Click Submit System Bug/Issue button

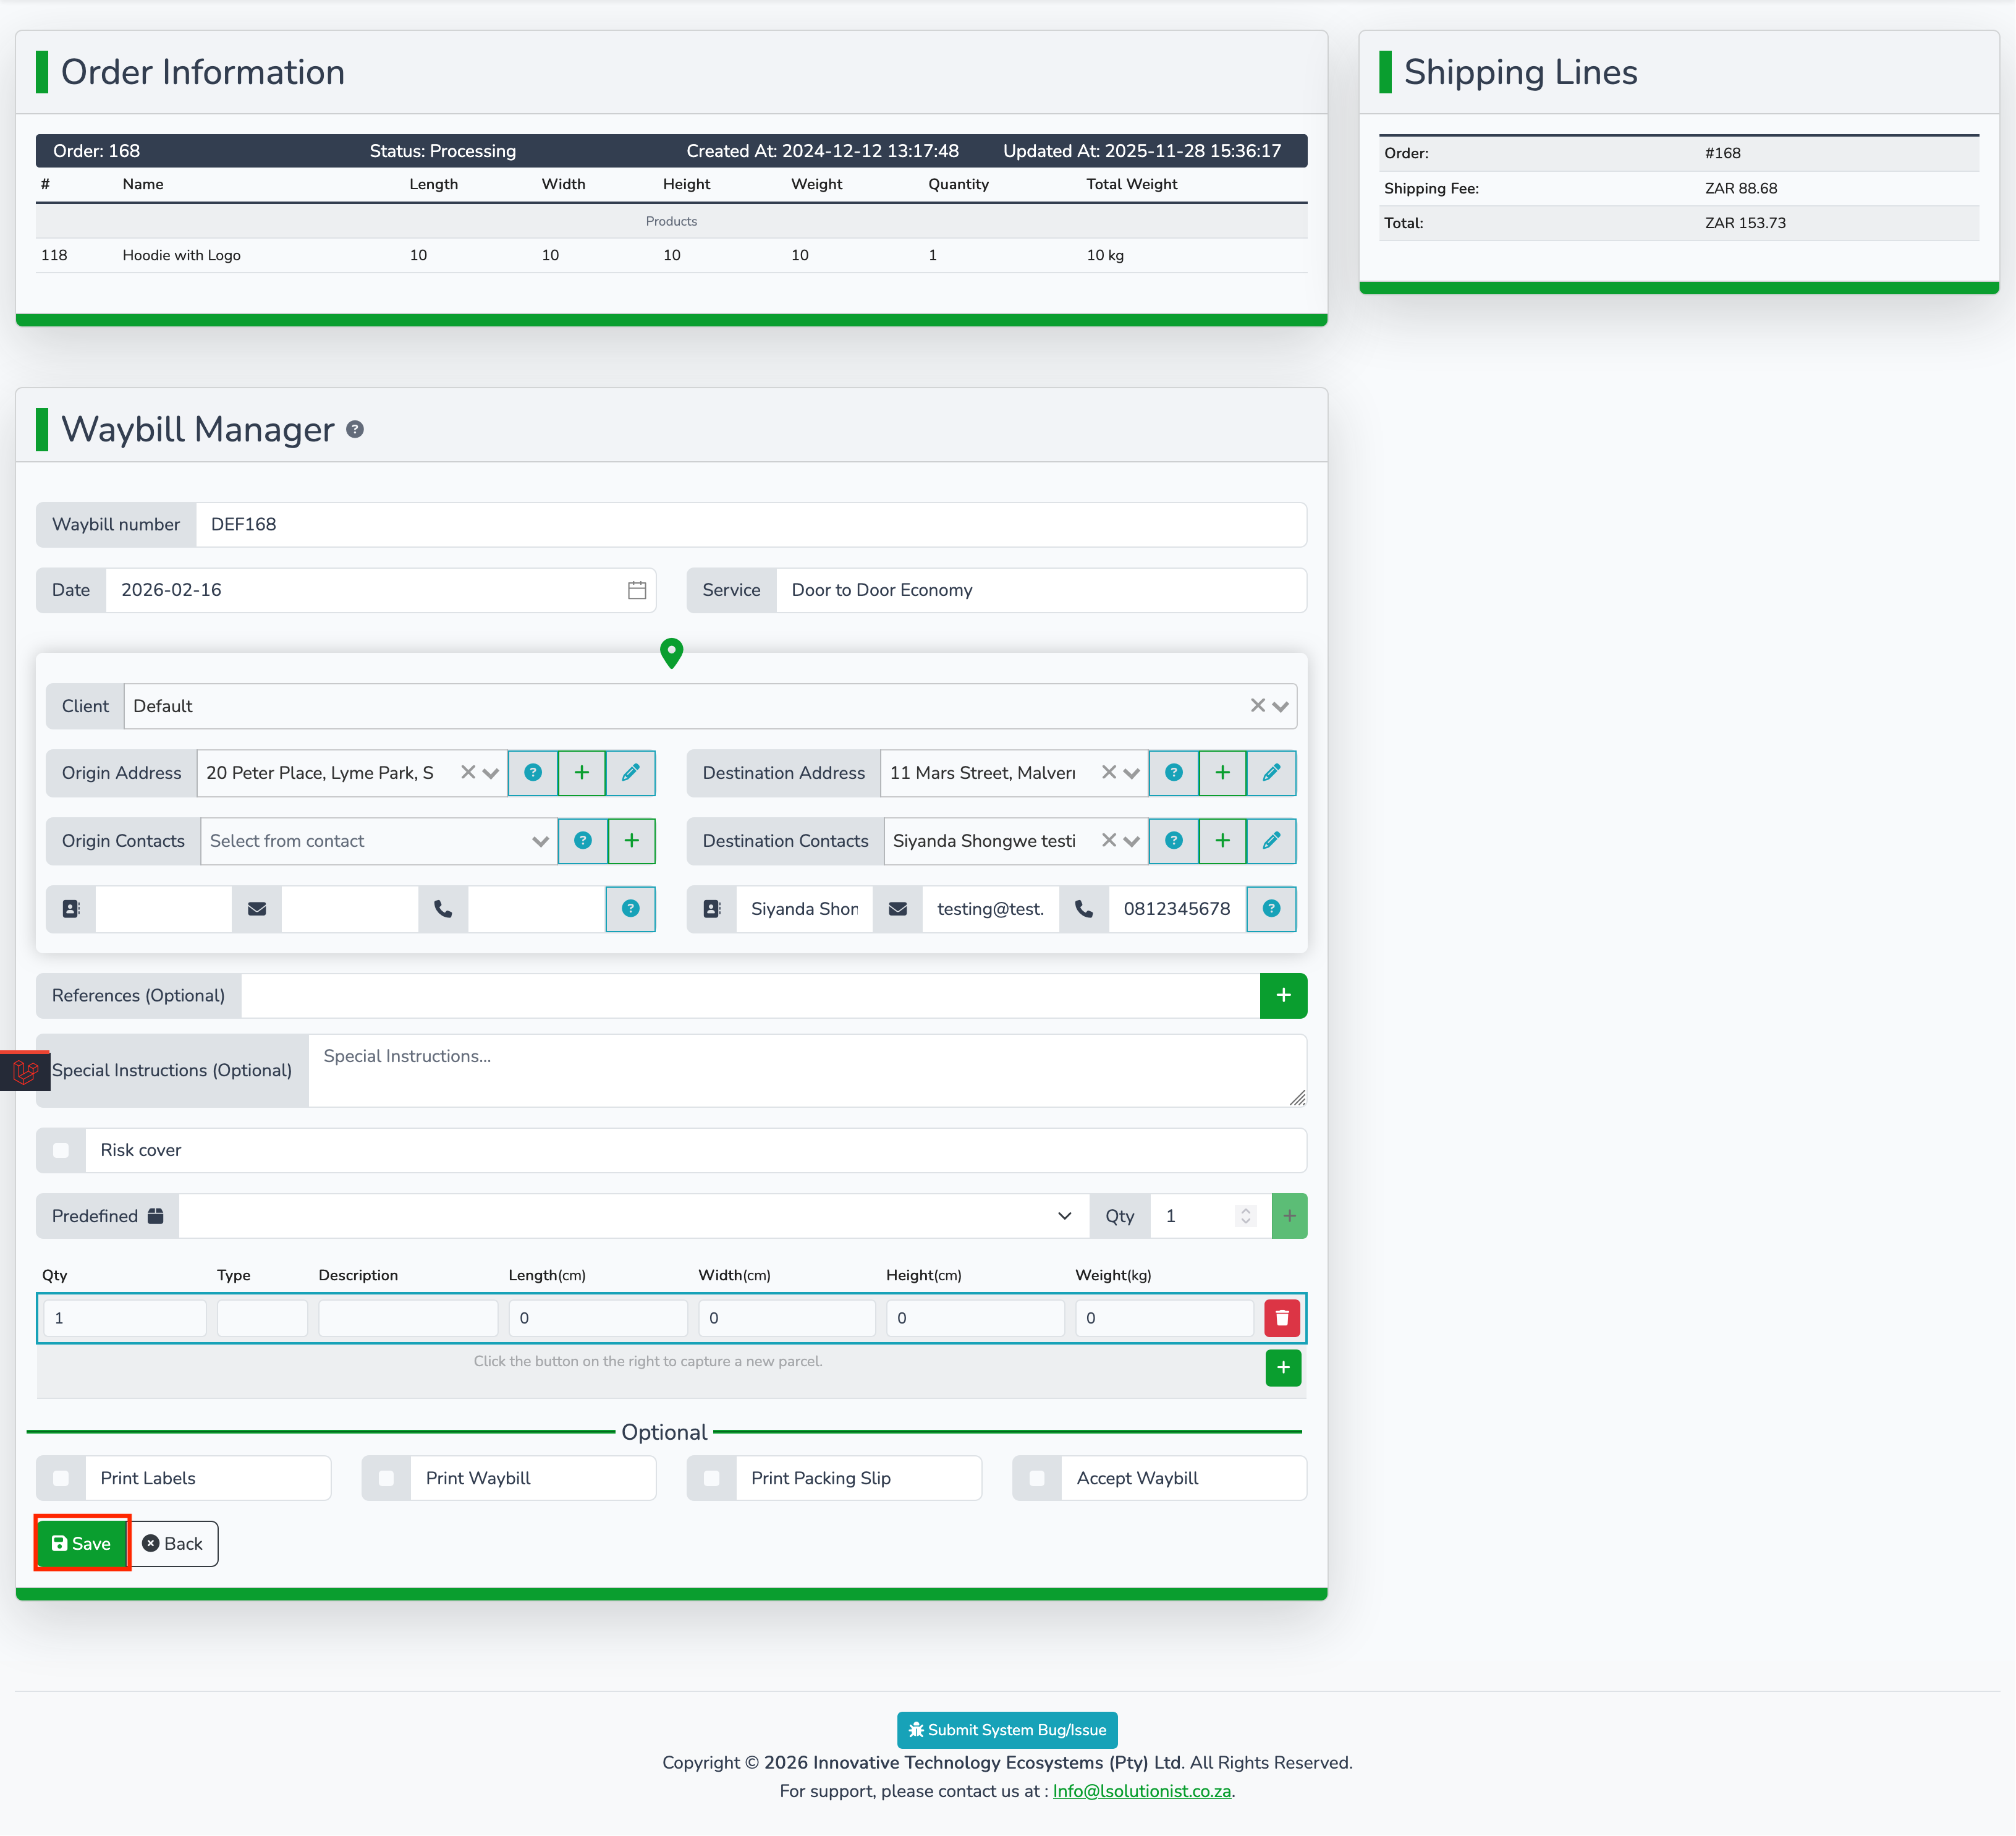pyautogui.click(x=1008, y=1731)
